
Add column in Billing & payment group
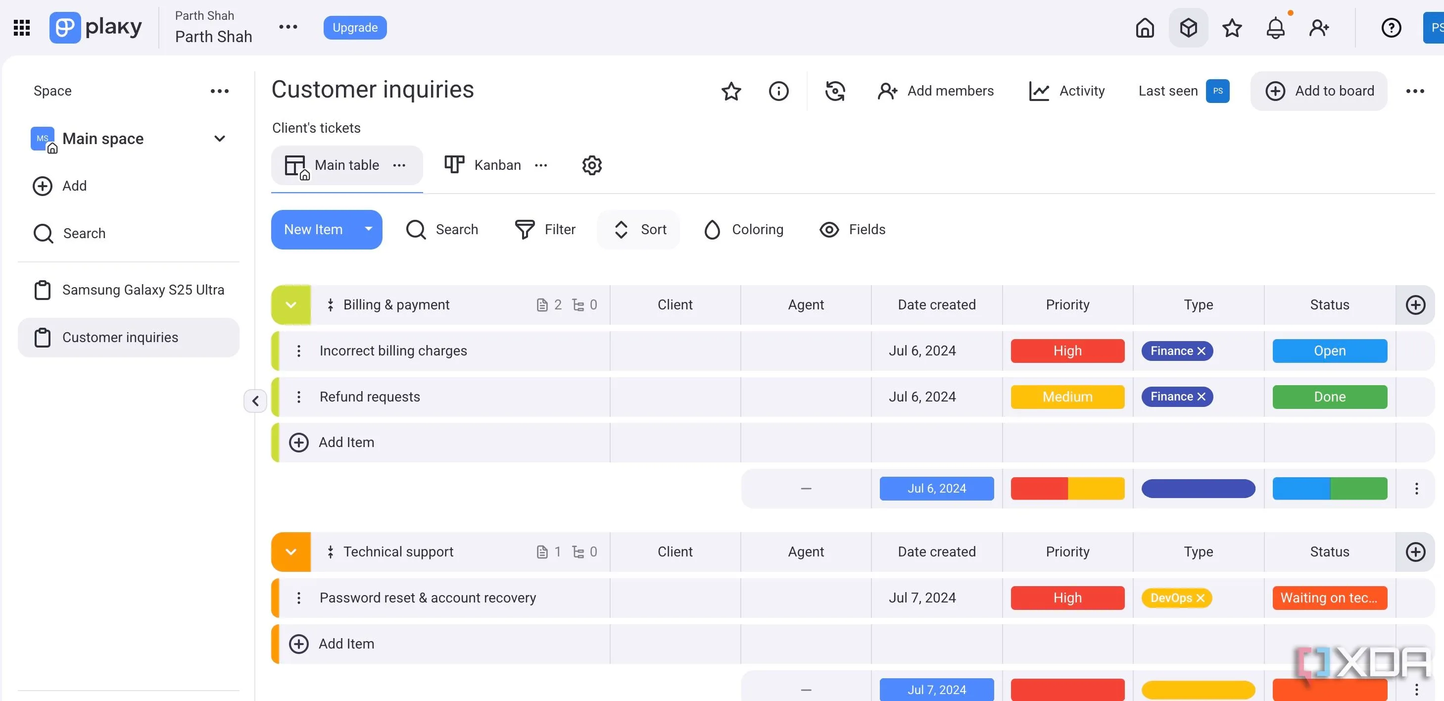(x=1415, y=304)
